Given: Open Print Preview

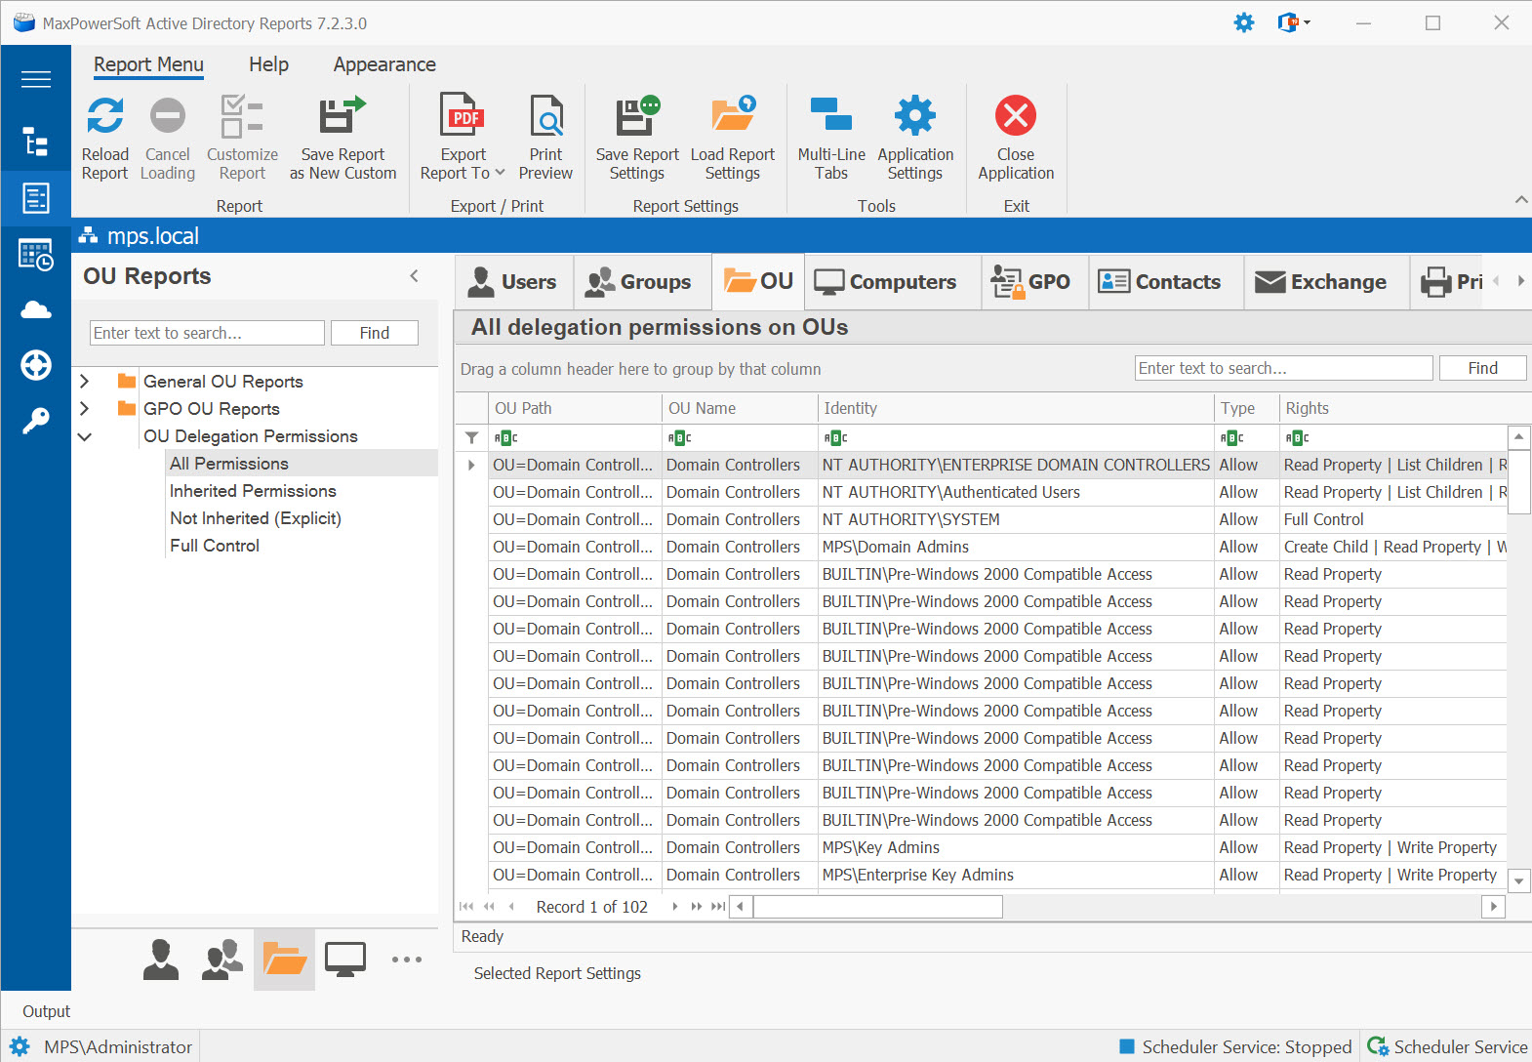Looking at the screenshot, I should pyautogui.click(x=545, y=137).
